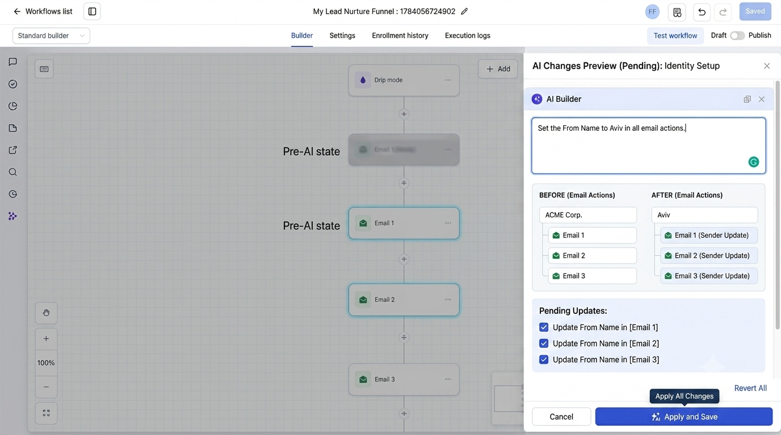Open the AI sparkle icon in left sidebar
This screenshot has height=435, width=781.
tap(12, 216)
